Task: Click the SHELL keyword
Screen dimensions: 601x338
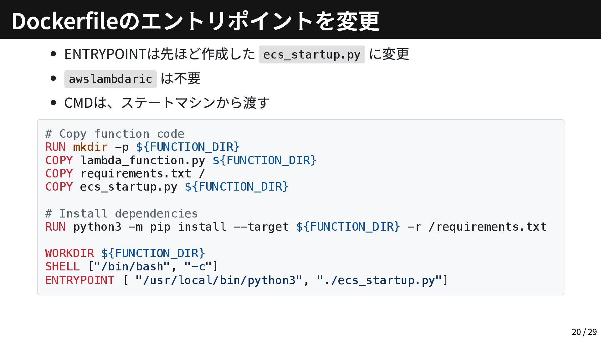Action: click(62, 267)
